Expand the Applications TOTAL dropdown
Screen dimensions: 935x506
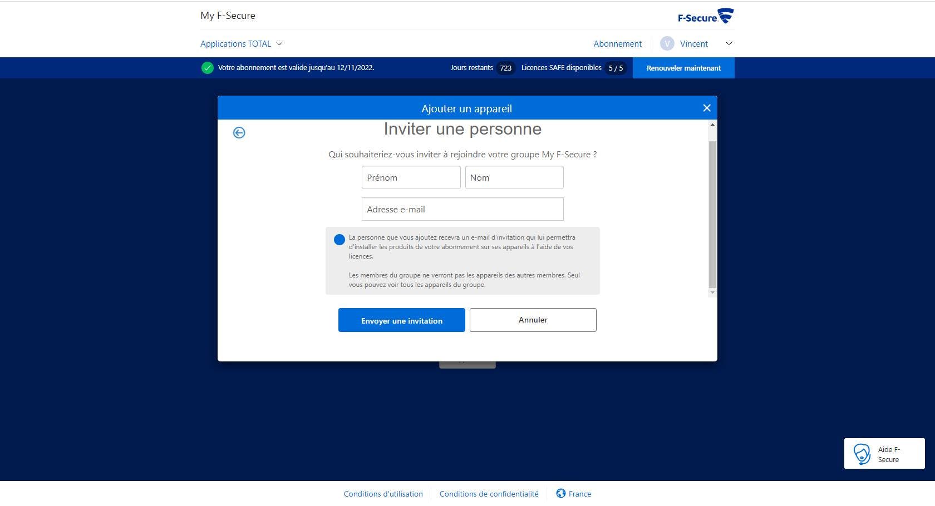pos(242,43)
